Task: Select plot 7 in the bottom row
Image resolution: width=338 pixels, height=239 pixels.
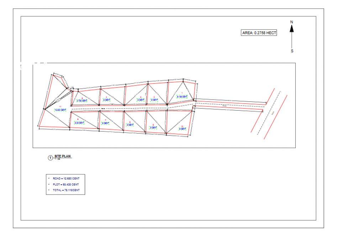Action: click(105, 123)
